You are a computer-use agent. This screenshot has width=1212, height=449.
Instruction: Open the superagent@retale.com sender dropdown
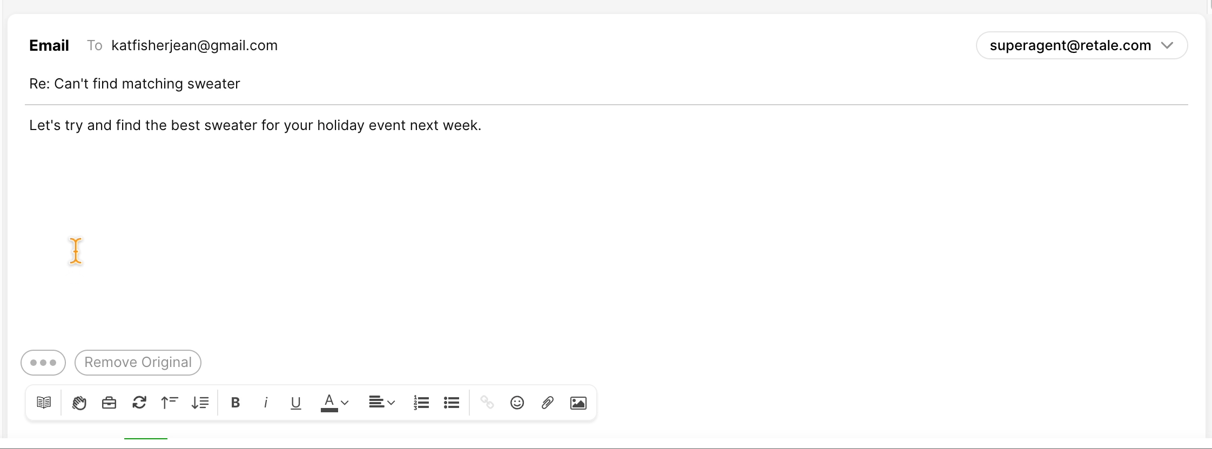pyautogui.click(x=1082, y=45)
